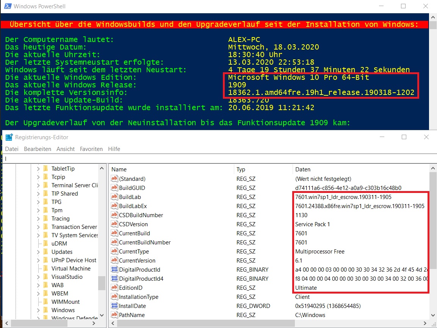Select the WBEM folder icon
The image size is (437, 328).
pos(46,294)
